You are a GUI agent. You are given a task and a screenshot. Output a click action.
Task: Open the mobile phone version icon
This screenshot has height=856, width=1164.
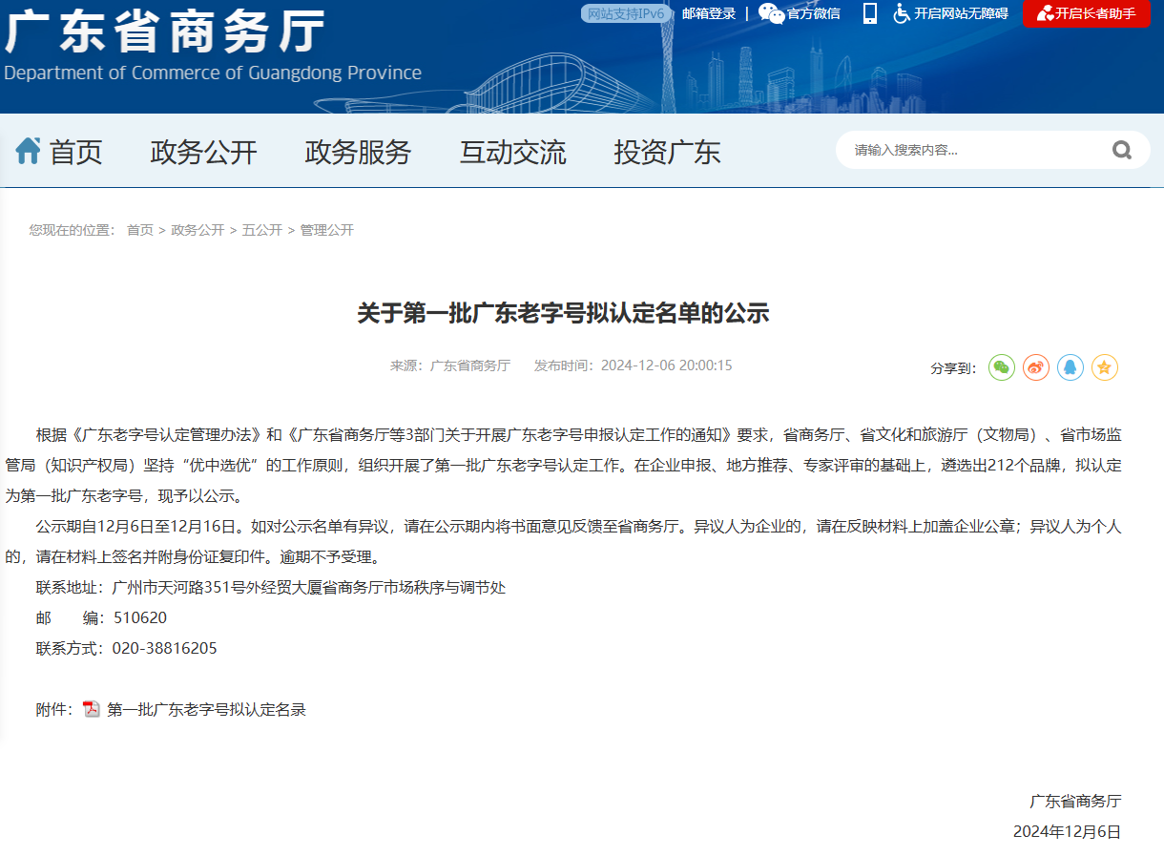tap(869, 13)
